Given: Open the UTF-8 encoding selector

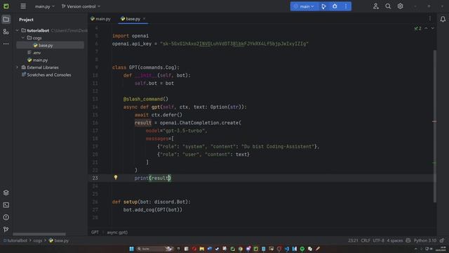Looking at the screenshot, I should click(x=378, y=240).
